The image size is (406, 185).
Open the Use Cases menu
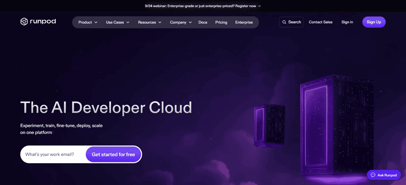[x=118, y=23]
